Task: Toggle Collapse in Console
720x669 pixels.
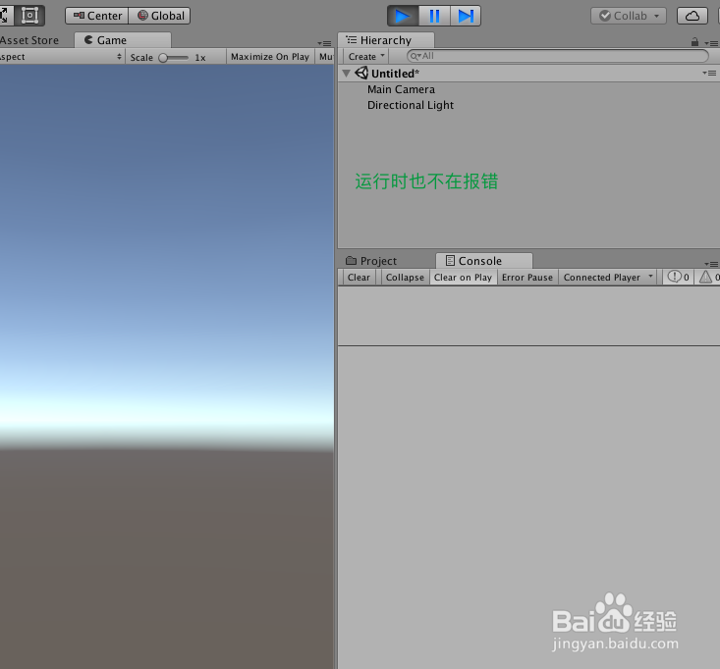Action: [405, 278]
